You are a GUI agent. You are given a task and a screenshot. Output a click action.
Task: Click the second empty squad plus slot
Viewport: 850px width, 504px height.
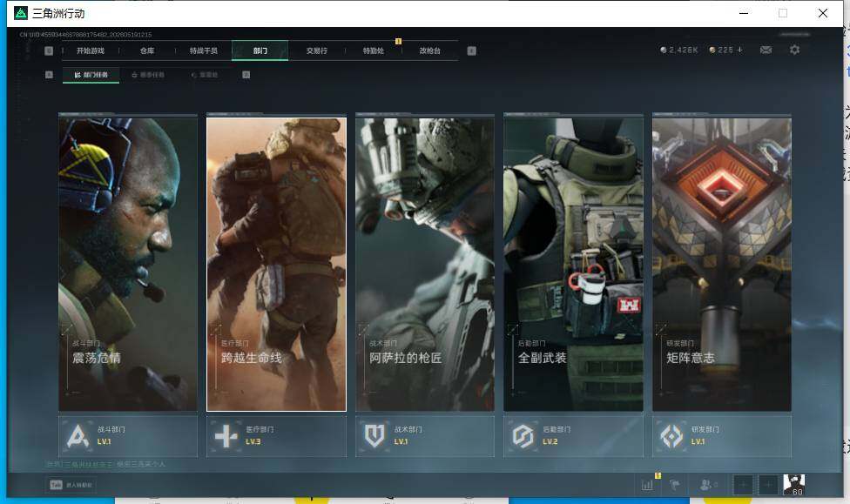(768, 485)
